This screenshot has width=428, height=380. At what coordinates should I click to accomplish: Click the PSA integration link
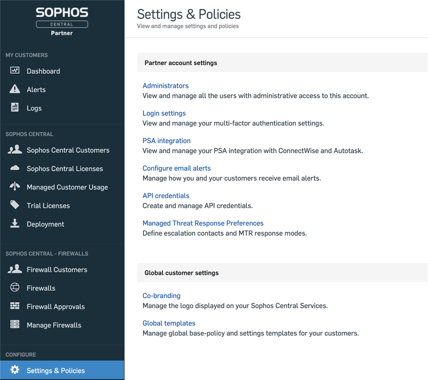click(166, 141)
